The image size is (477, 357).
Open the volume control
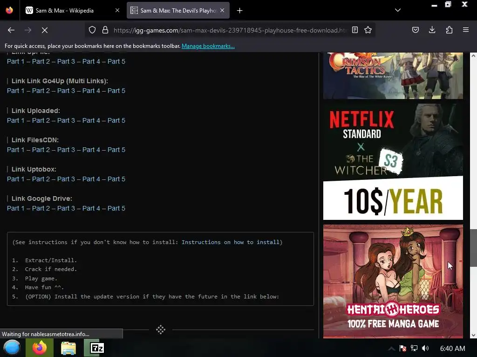coord(425,348)
